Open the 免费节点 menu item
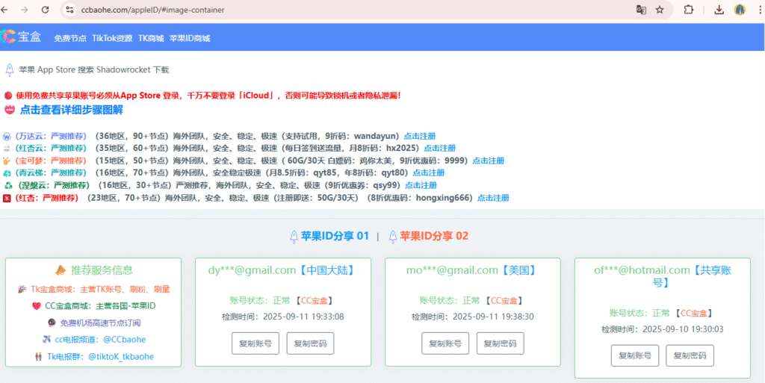 click(70, 38)
